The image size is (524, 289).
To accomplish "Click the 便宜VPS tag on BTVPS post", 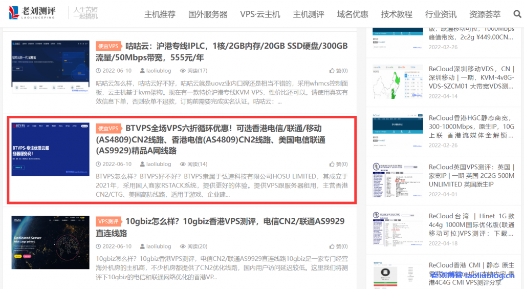I will (x=108, y=128).
